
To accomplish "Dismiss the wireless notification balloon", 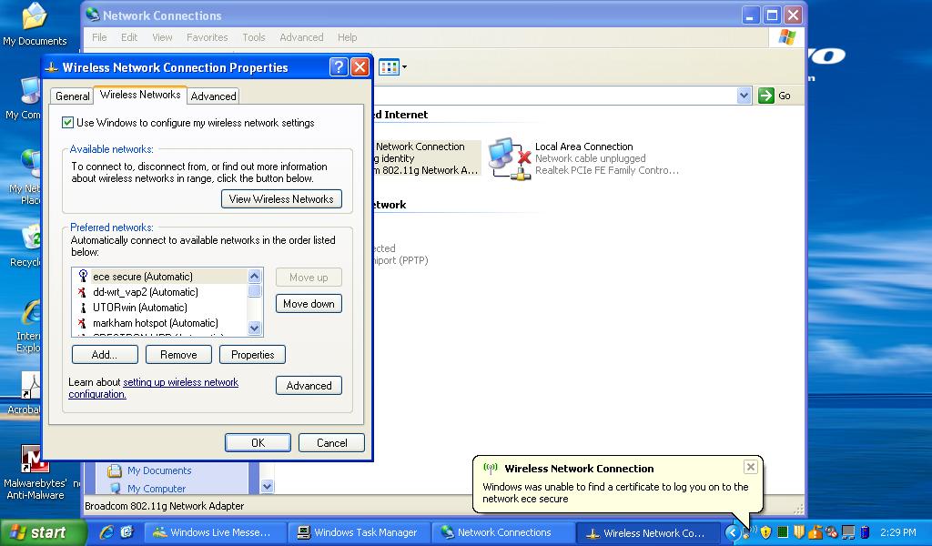I will (750, 467).
